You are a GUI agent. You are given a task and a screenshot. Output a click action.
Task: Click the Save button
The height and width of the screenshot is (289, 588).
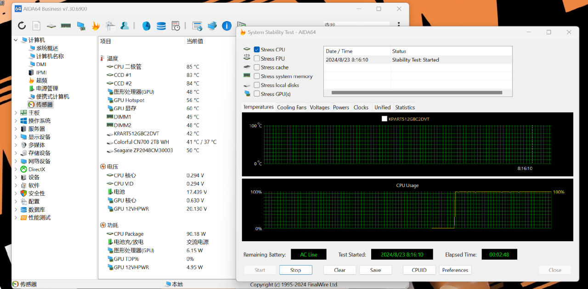pyautogui.click(x=376, y=270)
